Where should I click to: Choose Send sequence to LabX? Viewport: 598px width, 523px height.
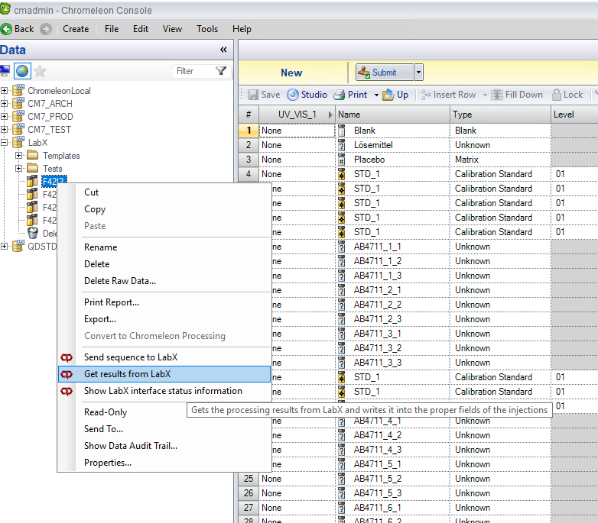[164, 357]
